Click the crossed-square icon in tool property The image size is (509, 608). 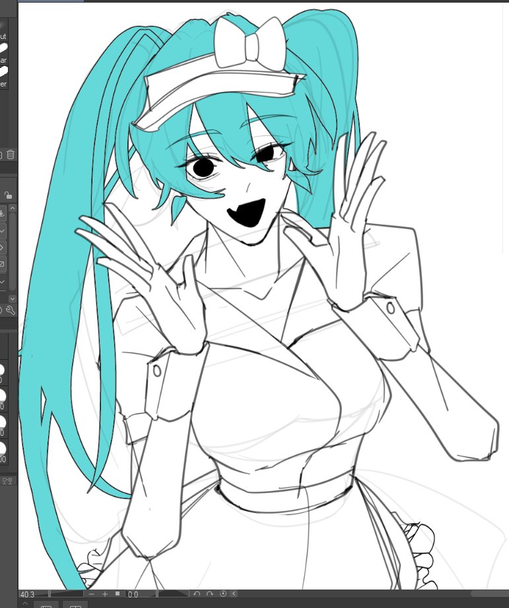point(2,265)
